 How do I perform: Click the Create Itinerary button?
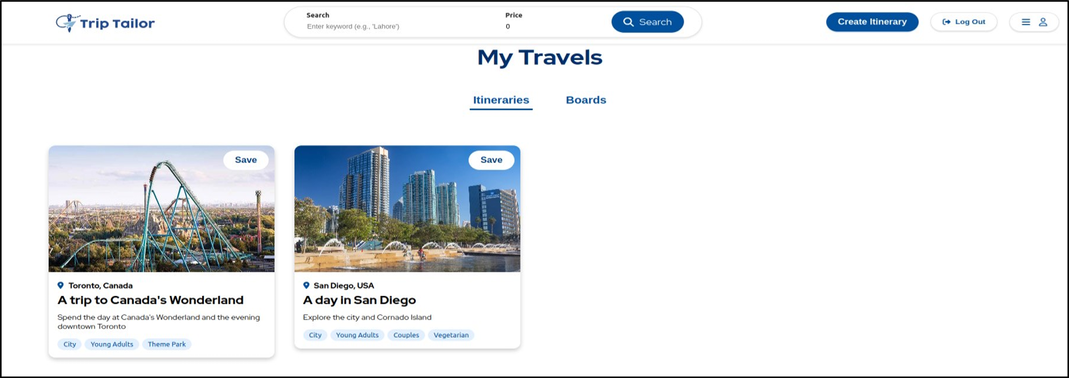(x=872, y=22)
